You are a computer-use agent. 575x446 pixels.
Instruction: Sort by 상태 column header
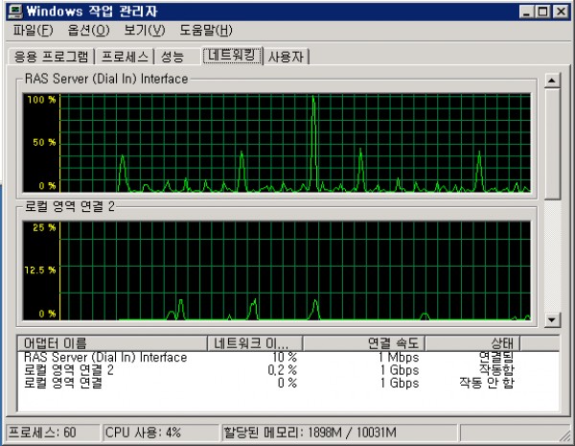[x=472, y=343]
